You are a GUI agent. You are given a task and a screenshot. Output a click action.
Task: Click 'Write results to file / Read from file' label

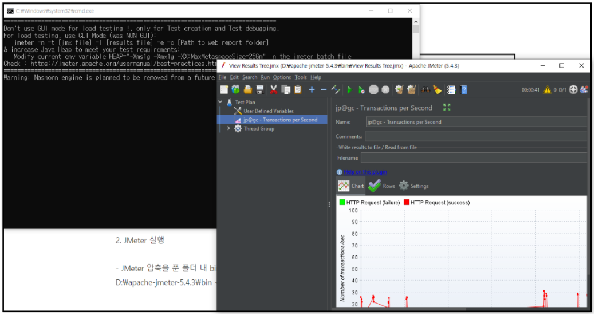coord(377,147)
